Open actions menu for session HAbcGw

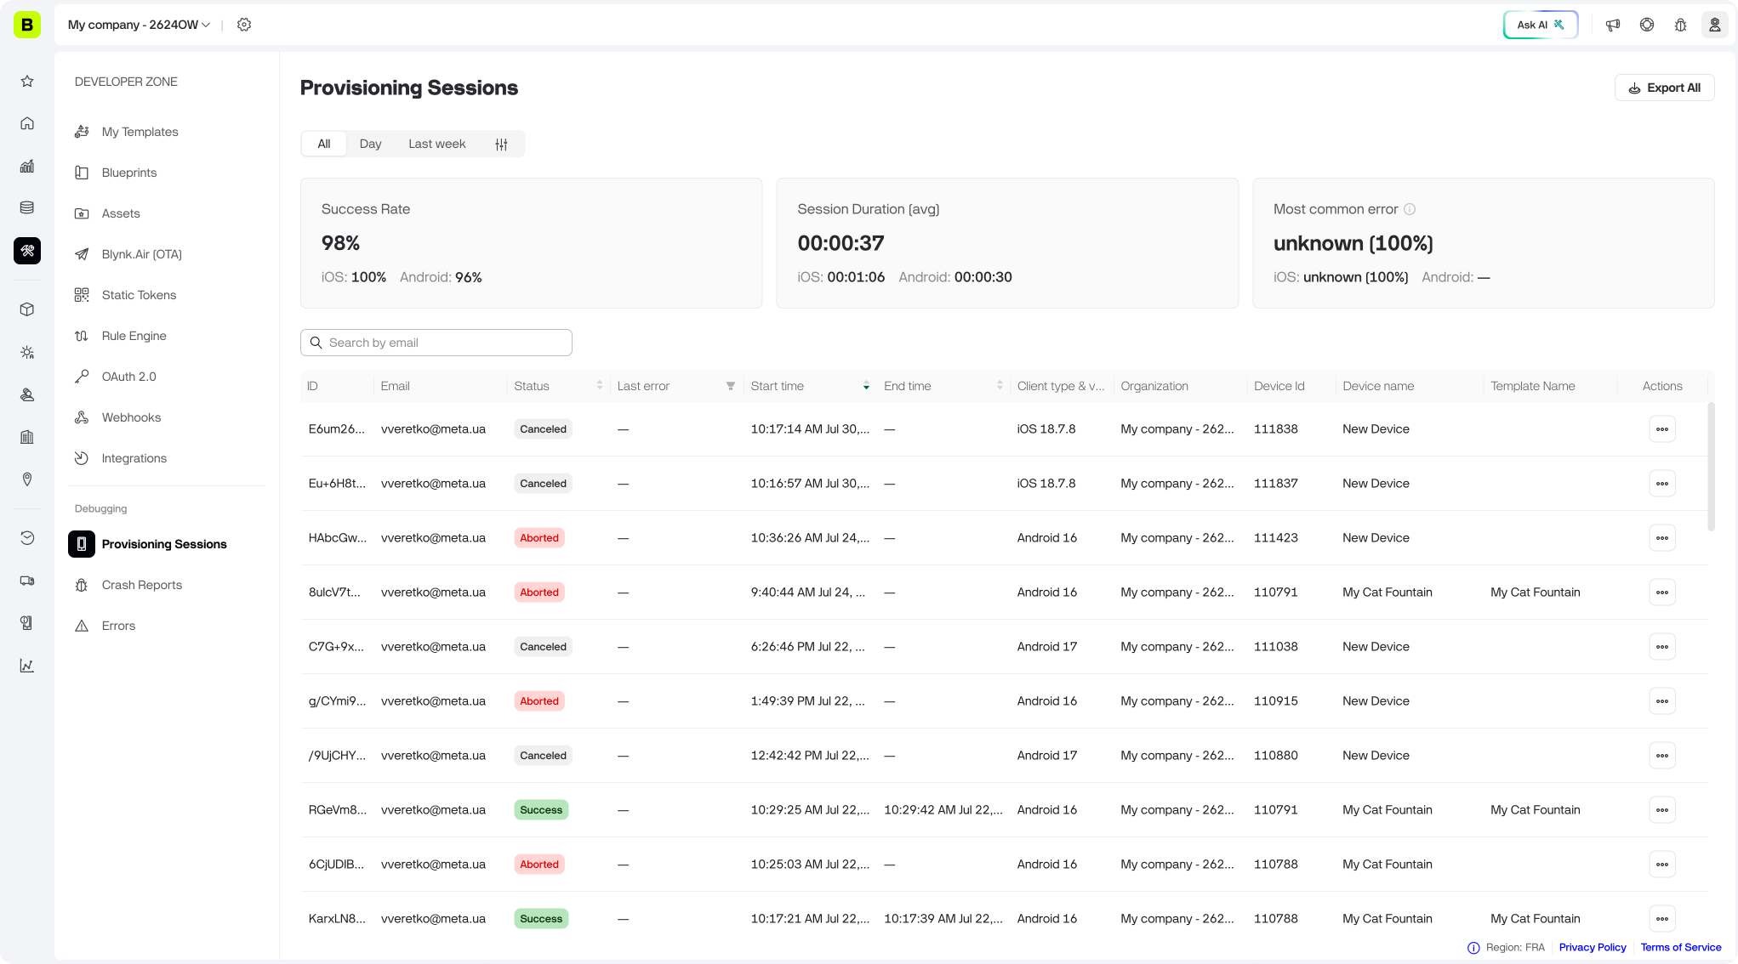click(1662, 538)
